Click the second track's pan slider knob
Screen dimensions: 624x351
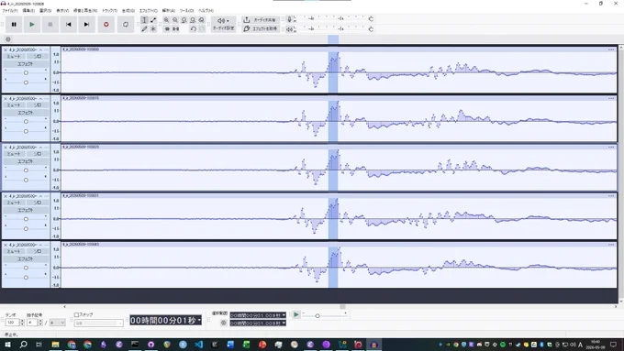pyautogui.click(x=26, y=131)
